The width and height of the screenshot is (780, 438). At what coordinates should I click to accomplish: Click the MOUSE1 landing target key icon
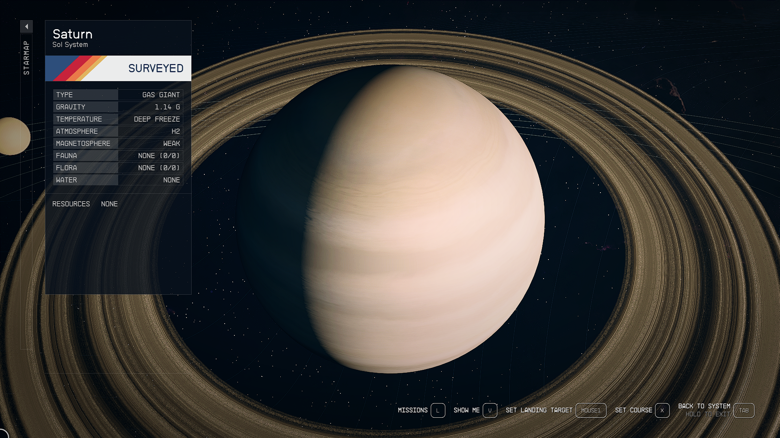click(x=591, y=410)
